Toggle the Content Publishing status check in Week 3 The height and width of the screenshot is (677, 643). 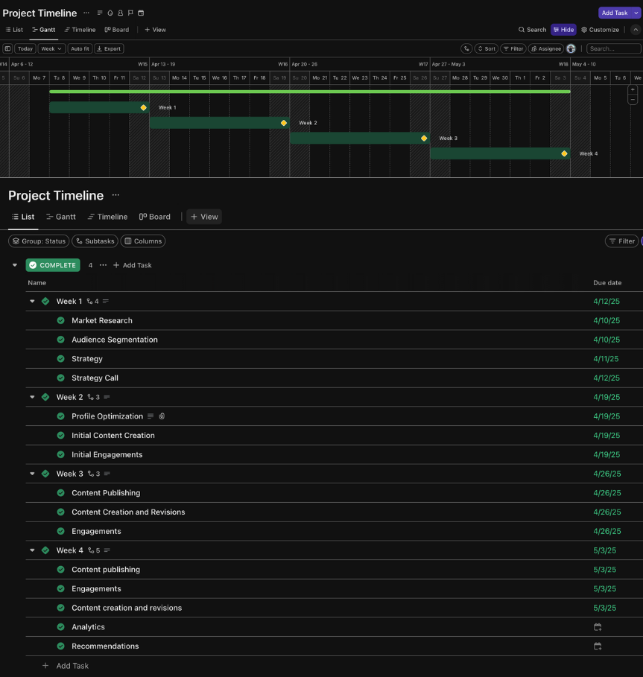(61, 492)
